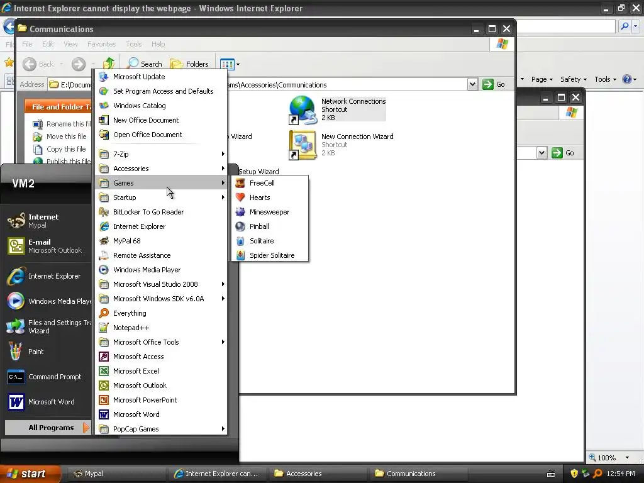The width and height of the screenshot is (644, 483).
Task: Expand Microsoft Visual Studio 2008 folder
Action: [161, 284]
